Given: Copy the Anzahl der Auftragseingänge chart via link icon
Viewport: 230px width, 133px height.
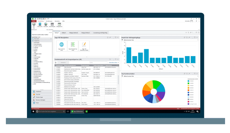Looking at the screenshot, I should pyautogui.click(x=184, y=38).
